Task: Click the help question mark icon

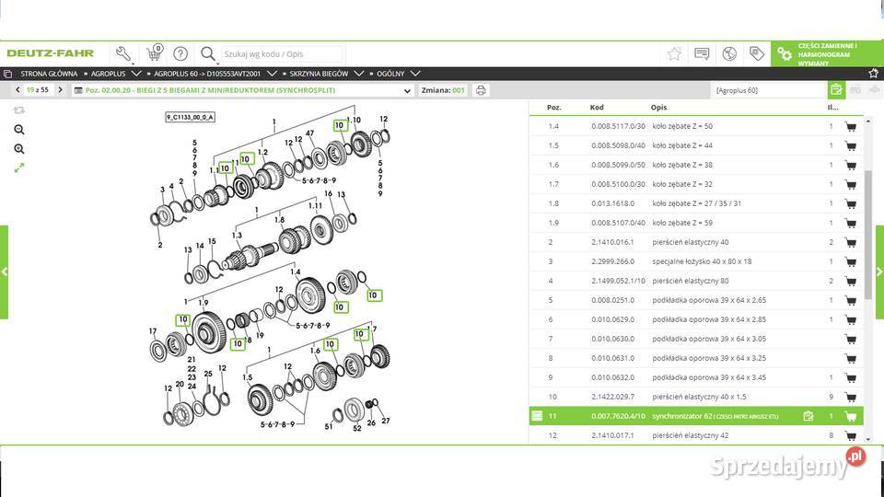Action: click(180, 53)
